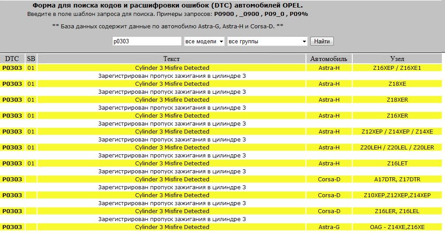The width and height of the screenshot is (445, 233).
Task: Select the Z12XEP / Z14XEP / Z14XE cell
Action: tap(397, 132)
